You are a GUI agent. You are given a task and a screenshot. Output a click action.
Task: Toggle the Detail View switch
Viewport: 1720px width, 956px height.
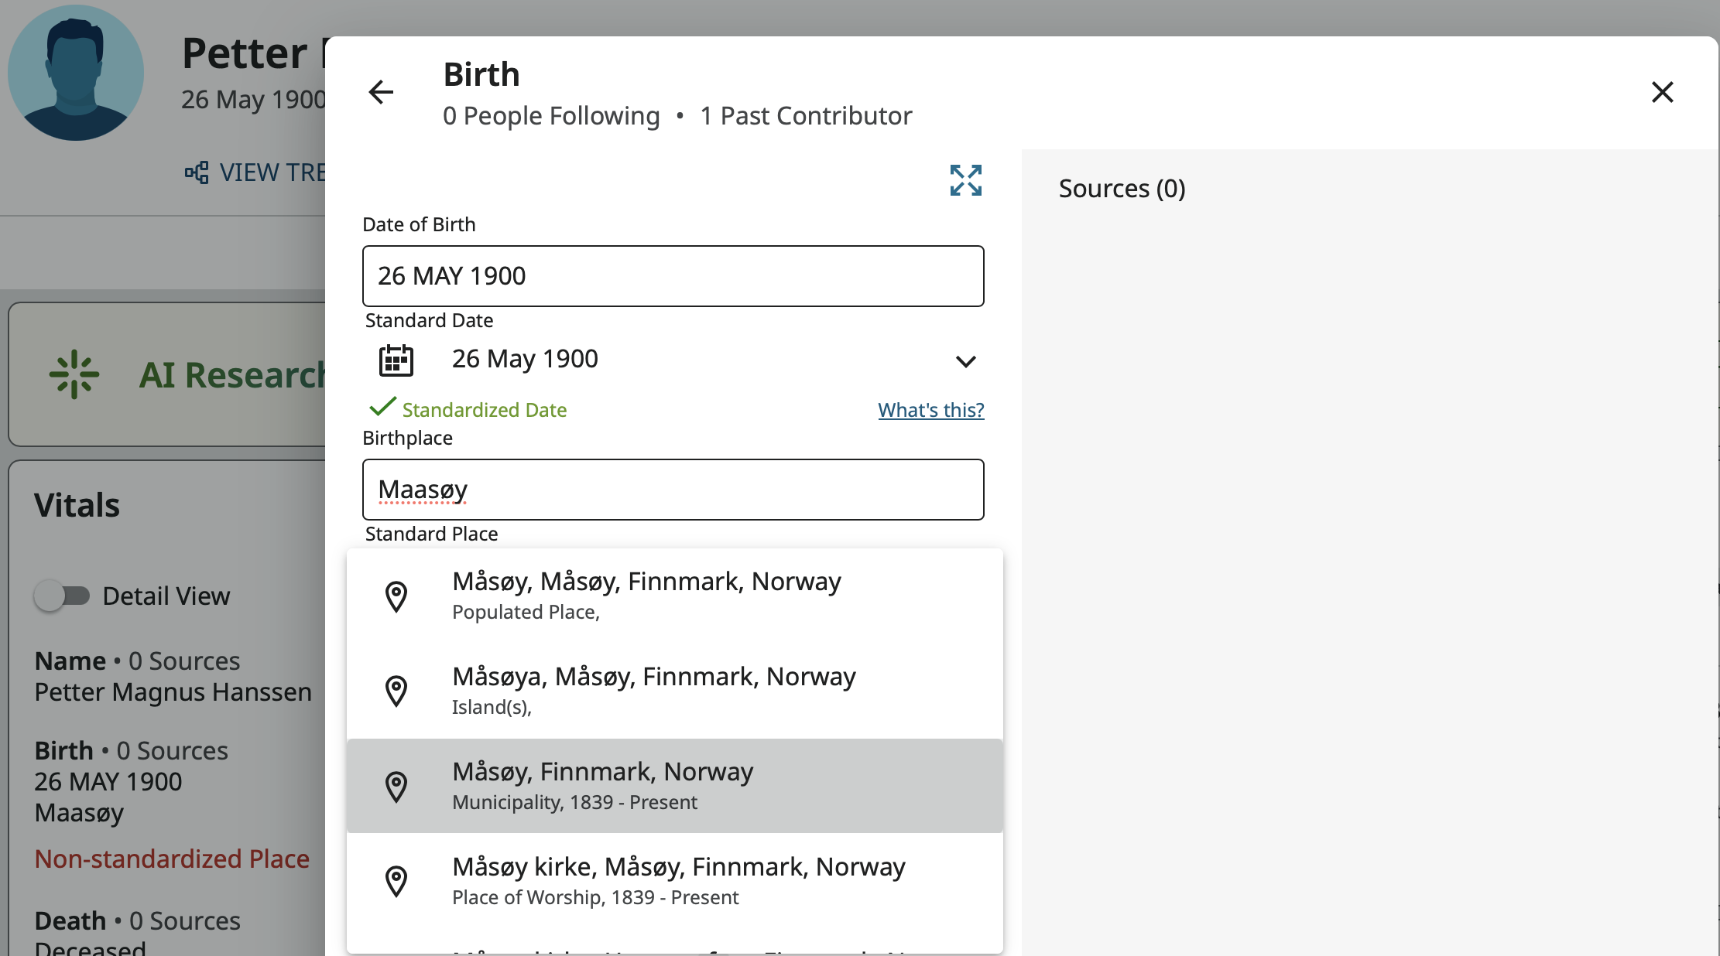click(x=62, y=596)
